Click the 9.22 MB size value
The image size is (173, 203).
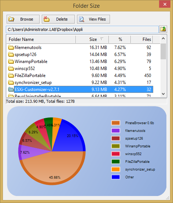point(99,83)
